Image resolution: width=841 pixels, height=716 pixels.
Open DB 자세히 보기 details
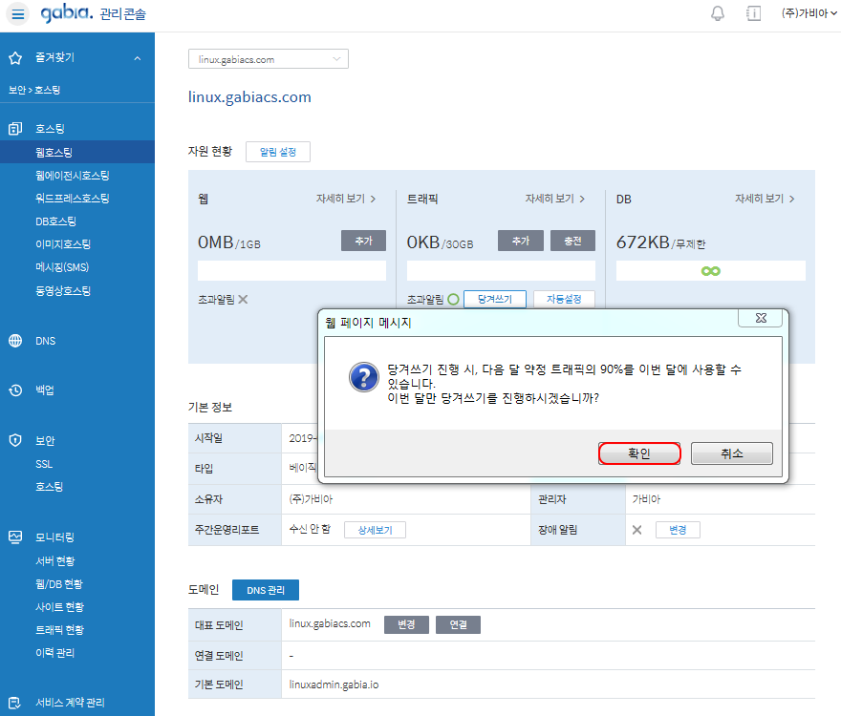click(765, 199)
